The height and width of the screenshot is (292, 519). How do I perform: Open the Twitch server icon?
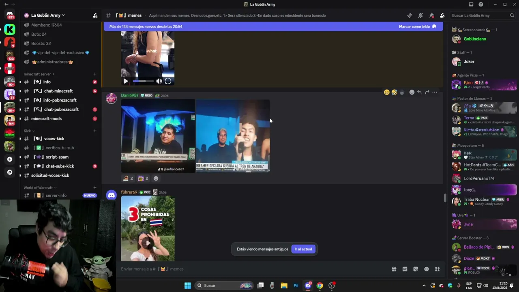pos(10,94)
